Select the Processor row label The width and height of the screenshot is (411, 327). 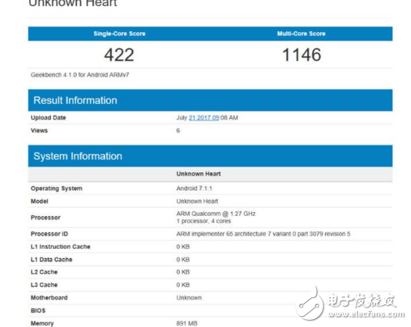pyautogui.click(x=45, y=217)
